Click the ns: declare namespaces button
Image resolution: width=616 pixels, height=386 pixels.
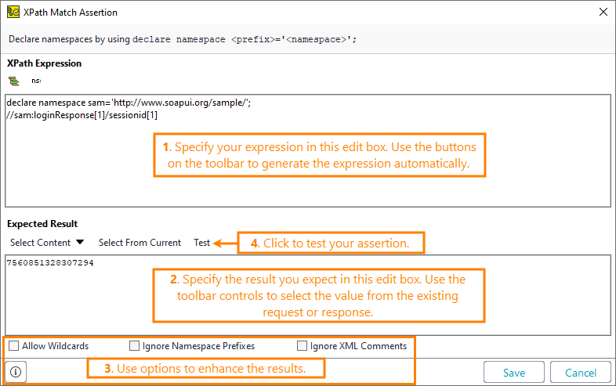point(36,81)
